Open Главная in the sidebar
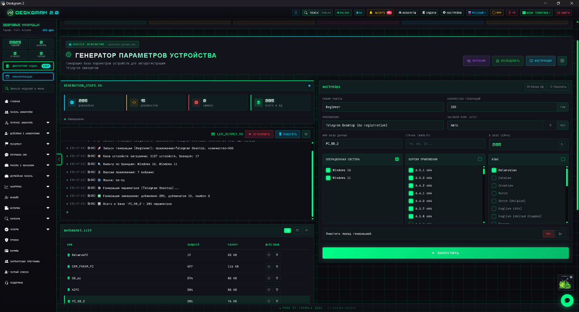The height and width of the screenshot is (312, 579). coord(27,101)
